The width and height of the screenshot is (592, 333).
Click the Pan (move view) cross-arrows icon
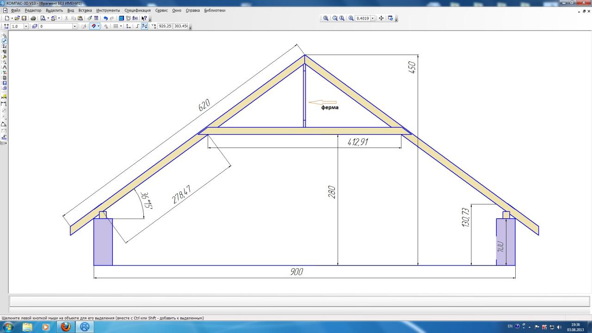[381, 18]
